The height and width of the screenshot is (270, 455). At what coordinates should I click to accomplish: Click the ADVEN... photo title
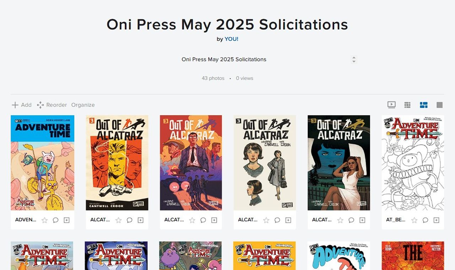(26, 220)
